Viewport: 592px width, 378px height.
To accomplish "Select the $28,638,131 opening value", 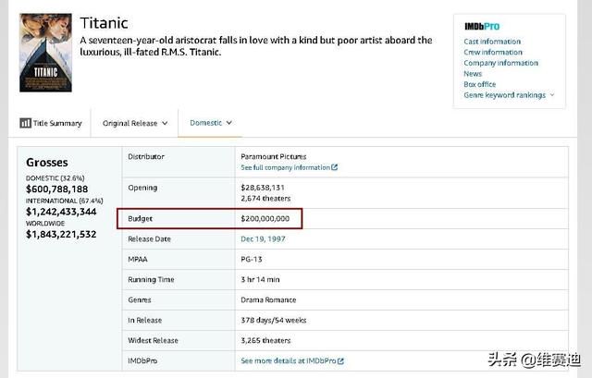I will [x=263, y=188].
